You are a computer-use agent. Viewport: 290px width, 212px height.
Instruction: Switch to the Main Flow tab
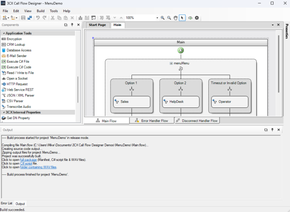106,121
